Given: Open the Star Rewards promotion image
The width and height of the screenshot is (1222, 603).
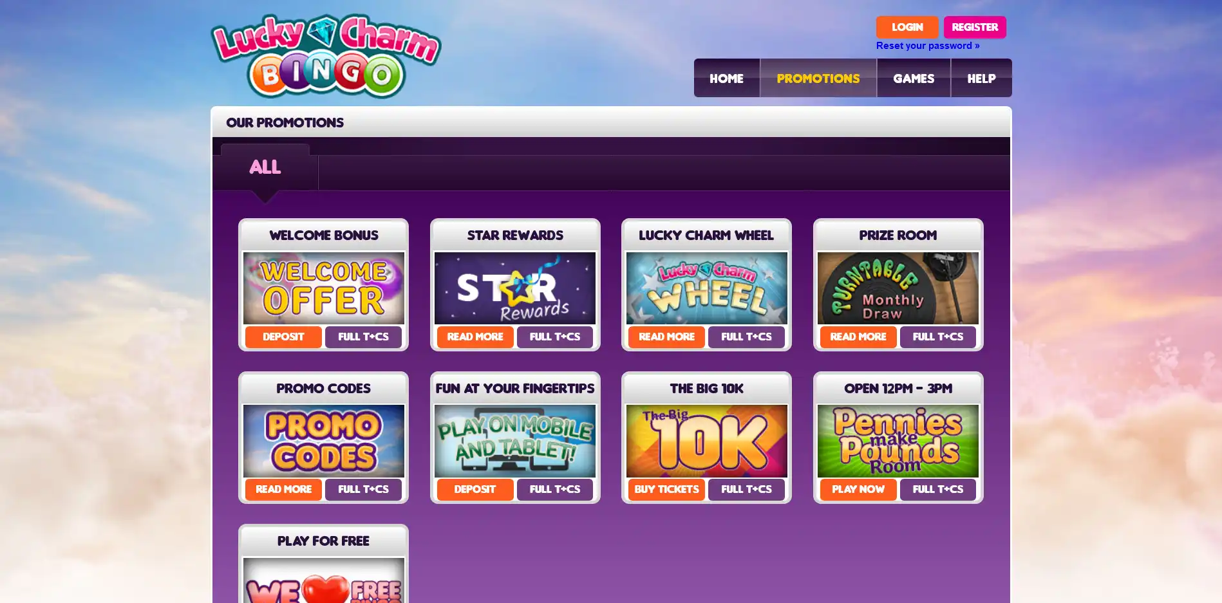Looking at the screenshot, I should point(515,288).
